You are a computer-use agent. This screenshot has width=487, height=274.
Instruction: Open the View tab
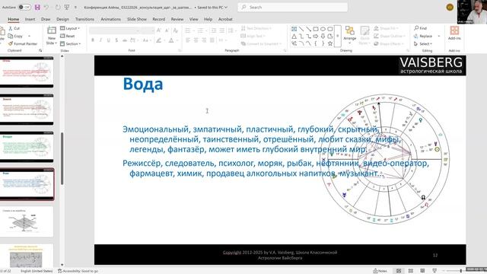pos(193,19)
